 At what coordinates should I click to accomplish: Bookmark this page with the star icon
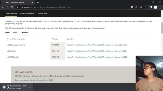click(145, 7)
